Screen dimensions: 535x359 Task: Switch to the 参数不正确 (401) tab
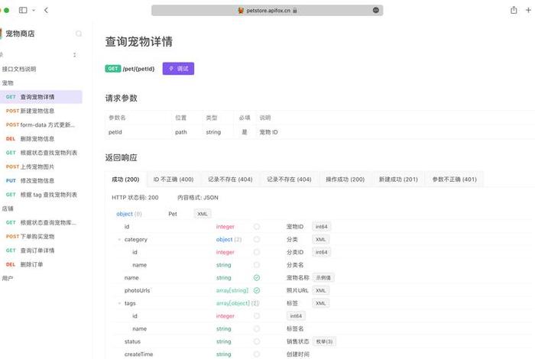click(x=455, y=179)
